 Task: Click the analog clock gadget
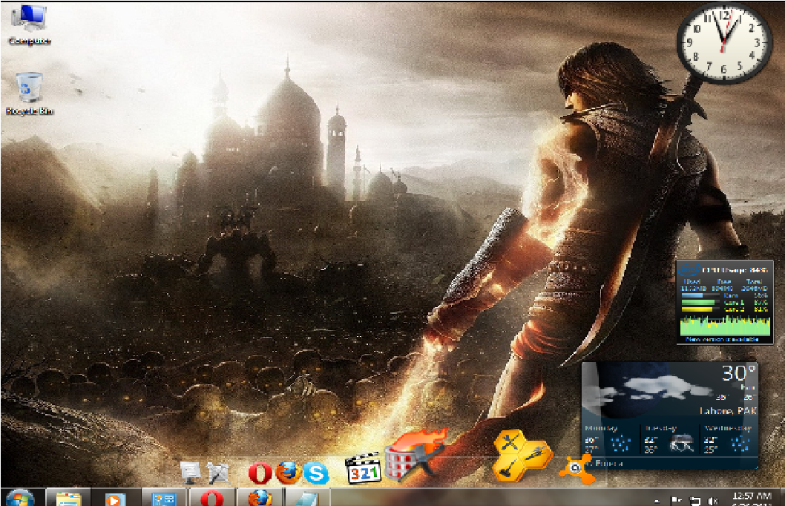723,43
